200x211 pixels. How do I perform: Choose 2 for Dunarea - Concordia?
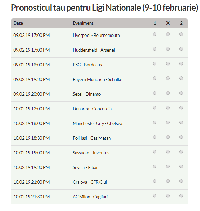click(181, 108)
